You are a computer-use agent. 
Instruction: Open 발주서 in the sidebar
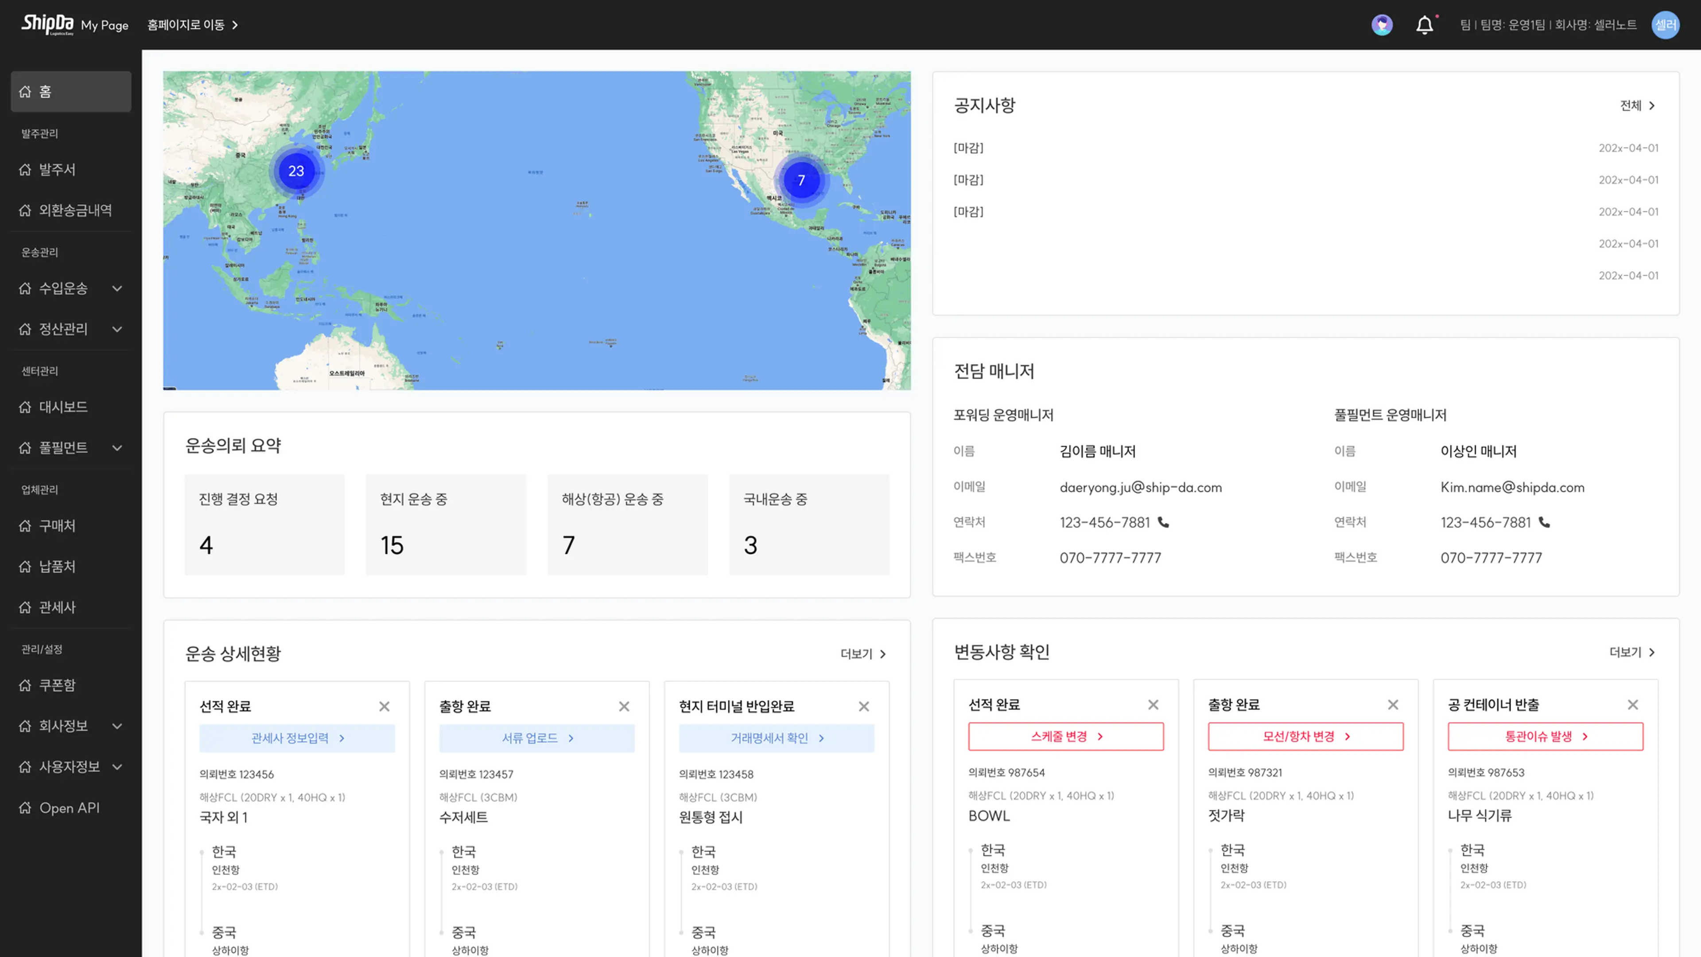71,170
